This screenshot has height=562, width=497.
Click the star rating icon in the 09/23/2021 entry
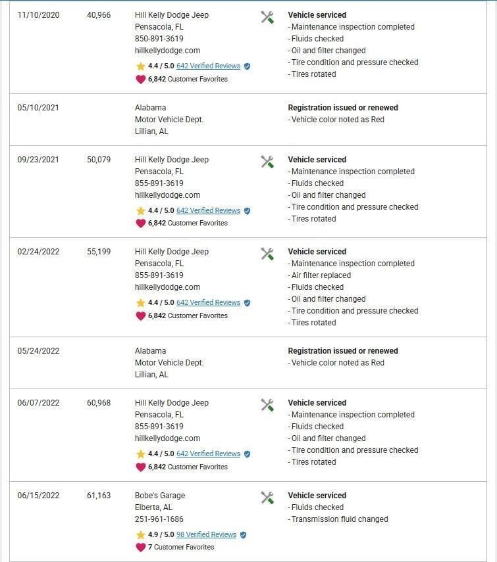click(x=140, y=211)
